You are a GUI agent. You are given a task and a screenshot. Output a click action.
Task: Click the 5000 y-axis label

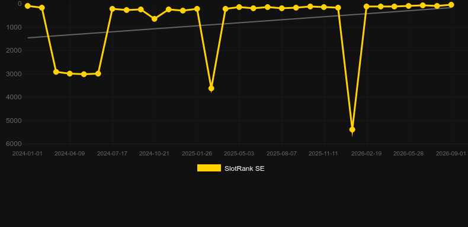click(14, 121)
